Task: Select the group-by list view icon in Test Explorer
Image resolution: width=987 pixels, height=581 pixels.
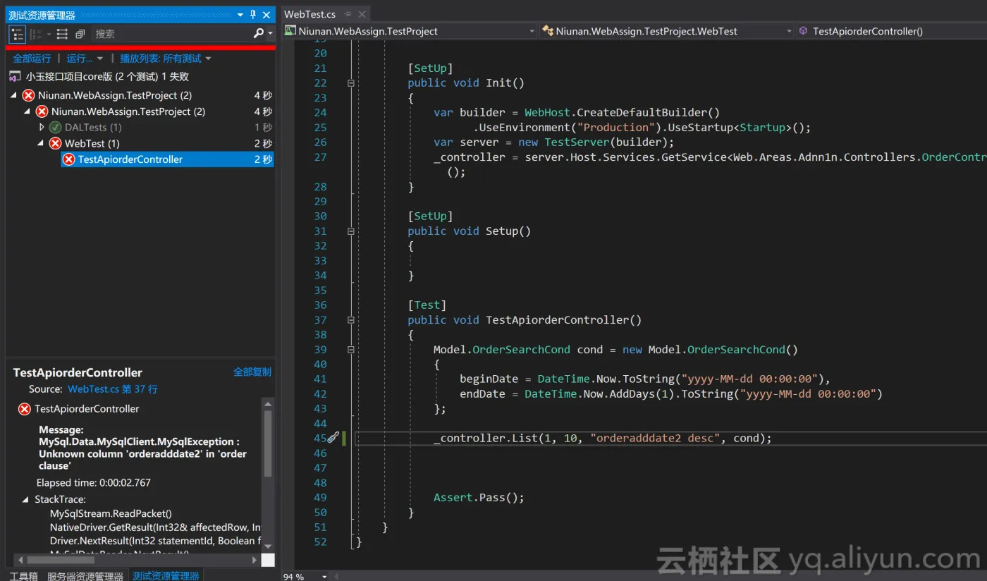Action: 17,33
